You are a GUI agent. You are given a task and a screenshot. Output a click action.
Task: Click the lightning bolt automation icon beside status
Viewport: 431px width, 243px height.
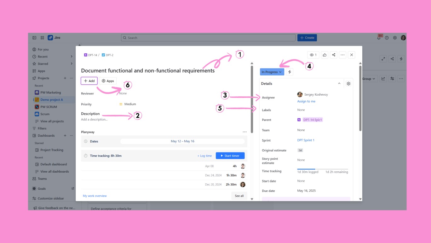coord(290,72)
